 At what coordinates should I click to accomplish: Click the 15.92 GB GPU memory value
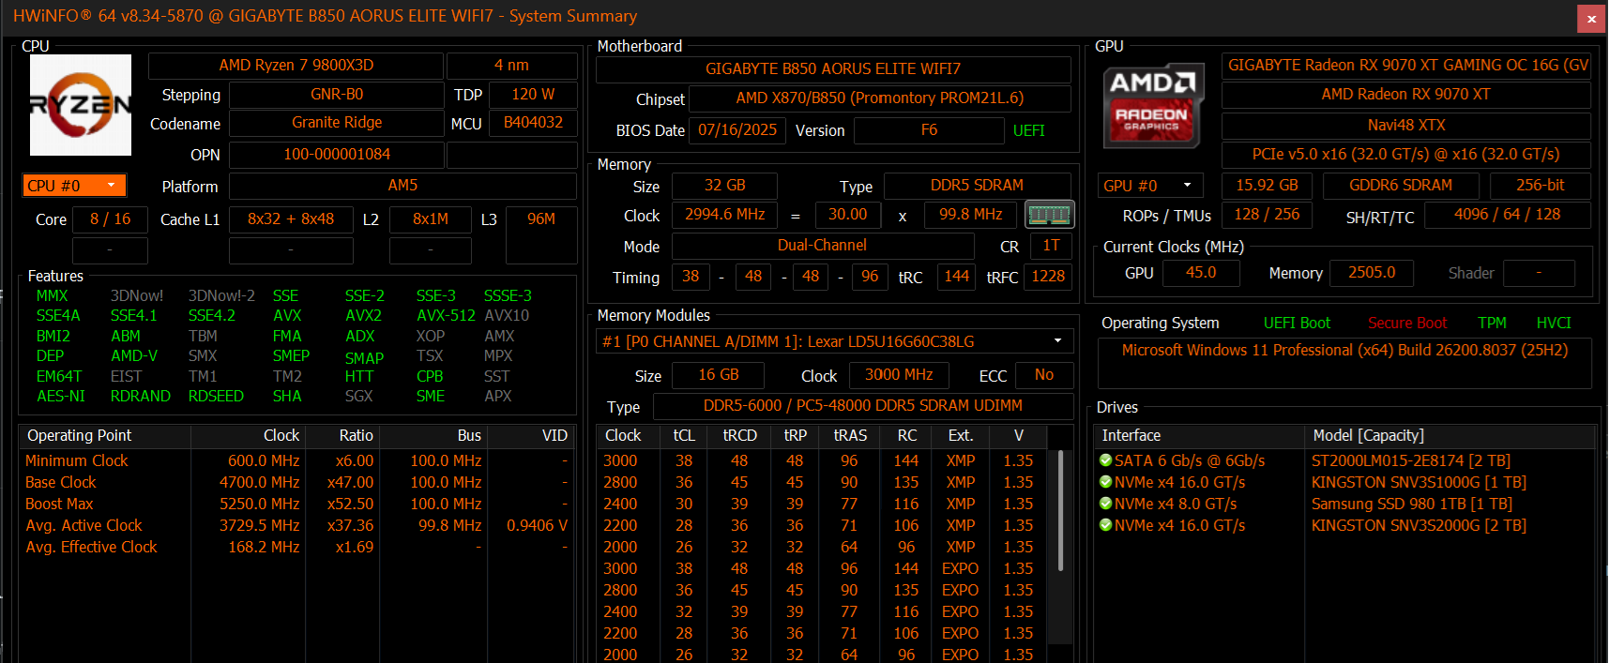[x=1267, y=186]
